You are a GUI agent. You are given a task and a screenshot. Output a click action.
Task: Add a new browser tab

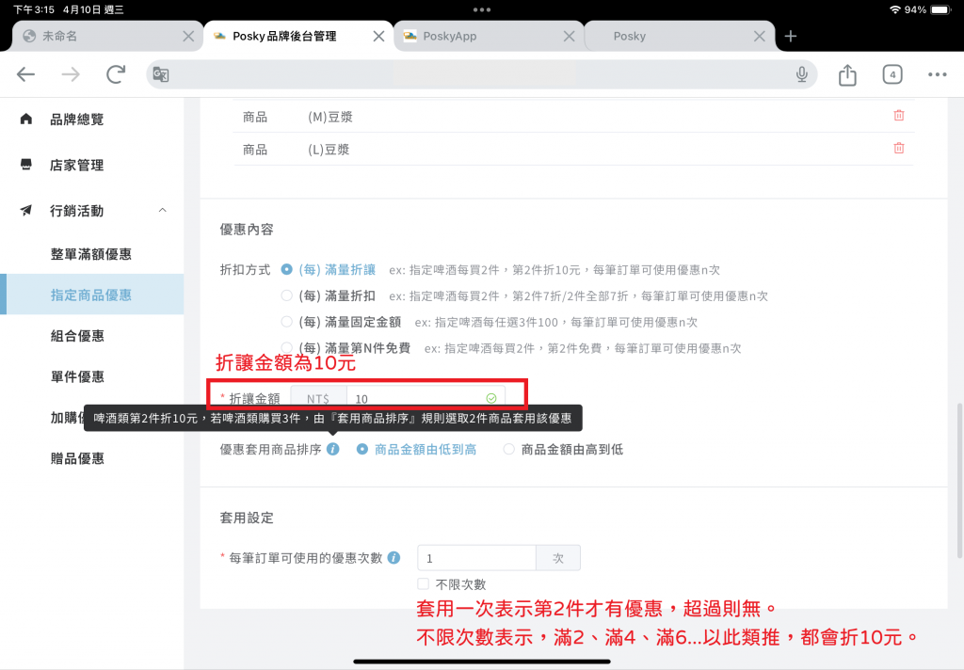point(791,37)
